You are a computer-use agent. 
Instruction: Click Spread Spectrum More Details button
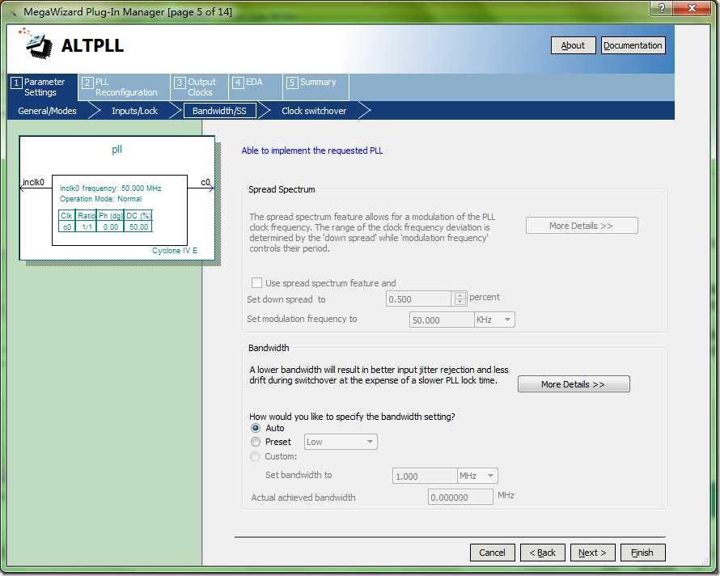582,226
